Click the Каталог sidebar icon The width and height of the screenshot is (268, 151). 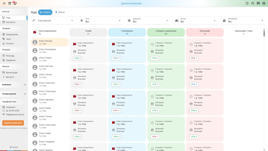(4, 44)
